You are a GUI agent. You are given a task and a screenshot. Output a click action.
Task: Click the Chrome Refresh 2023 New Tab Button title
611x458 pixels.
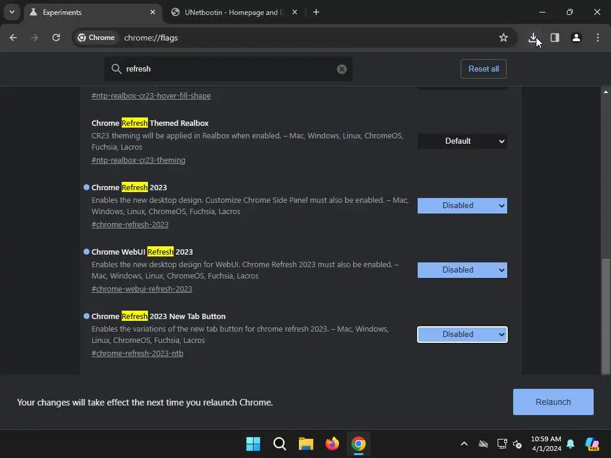click(159, 316)
